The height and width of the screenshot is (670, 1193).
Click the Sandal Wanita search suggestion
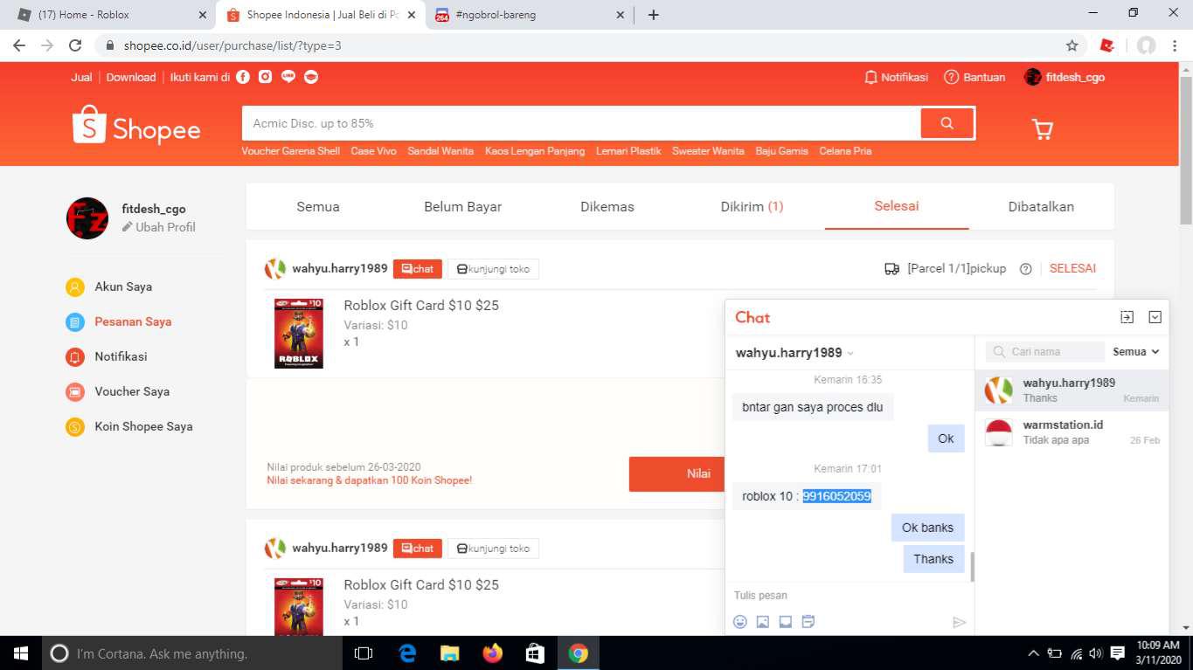[x=440, y=151]
